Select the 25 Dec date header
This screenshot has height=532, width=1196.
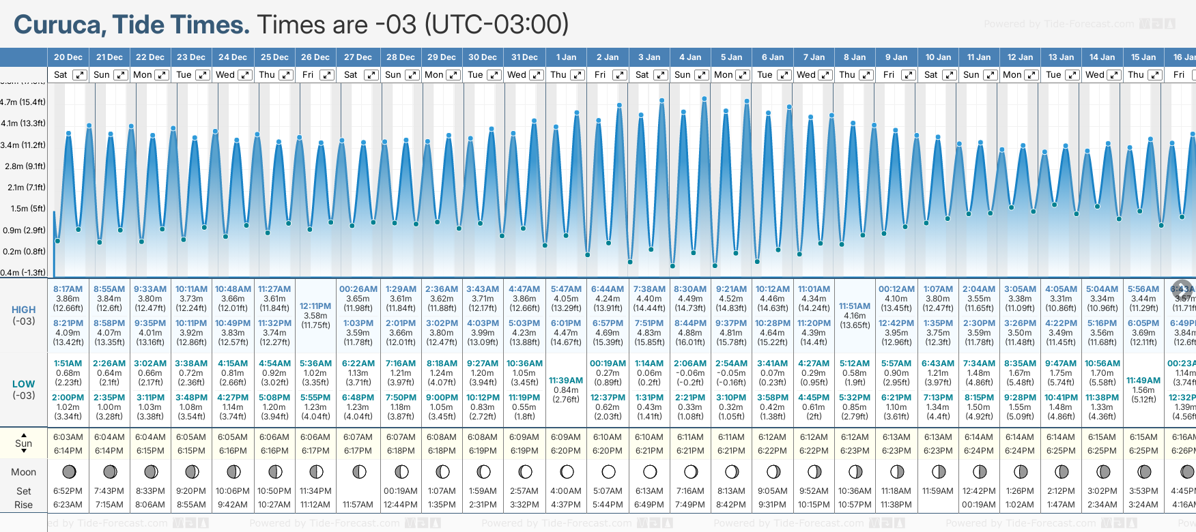(274, 57)
